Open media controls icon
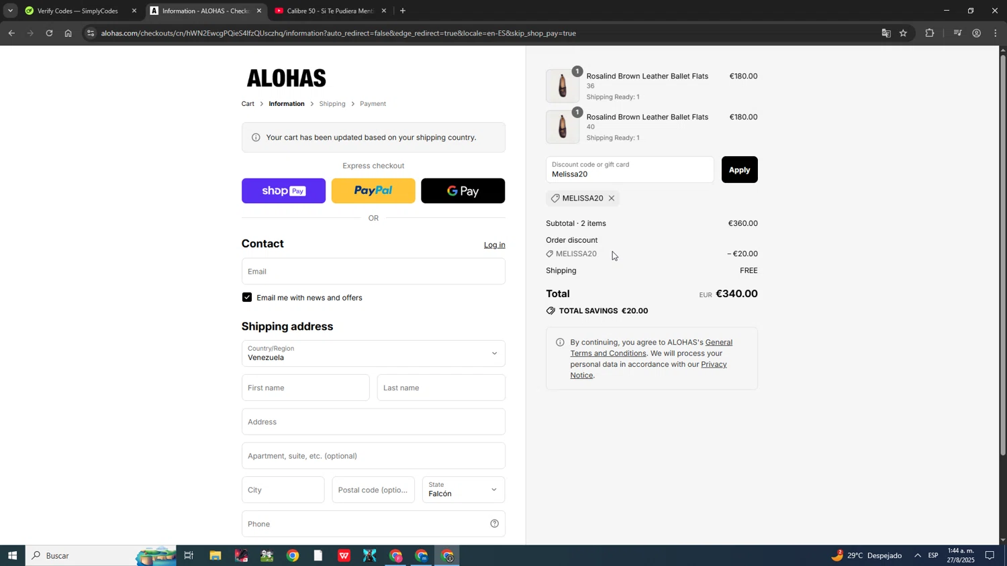The image size is (1007, 566). click(957, 33)
